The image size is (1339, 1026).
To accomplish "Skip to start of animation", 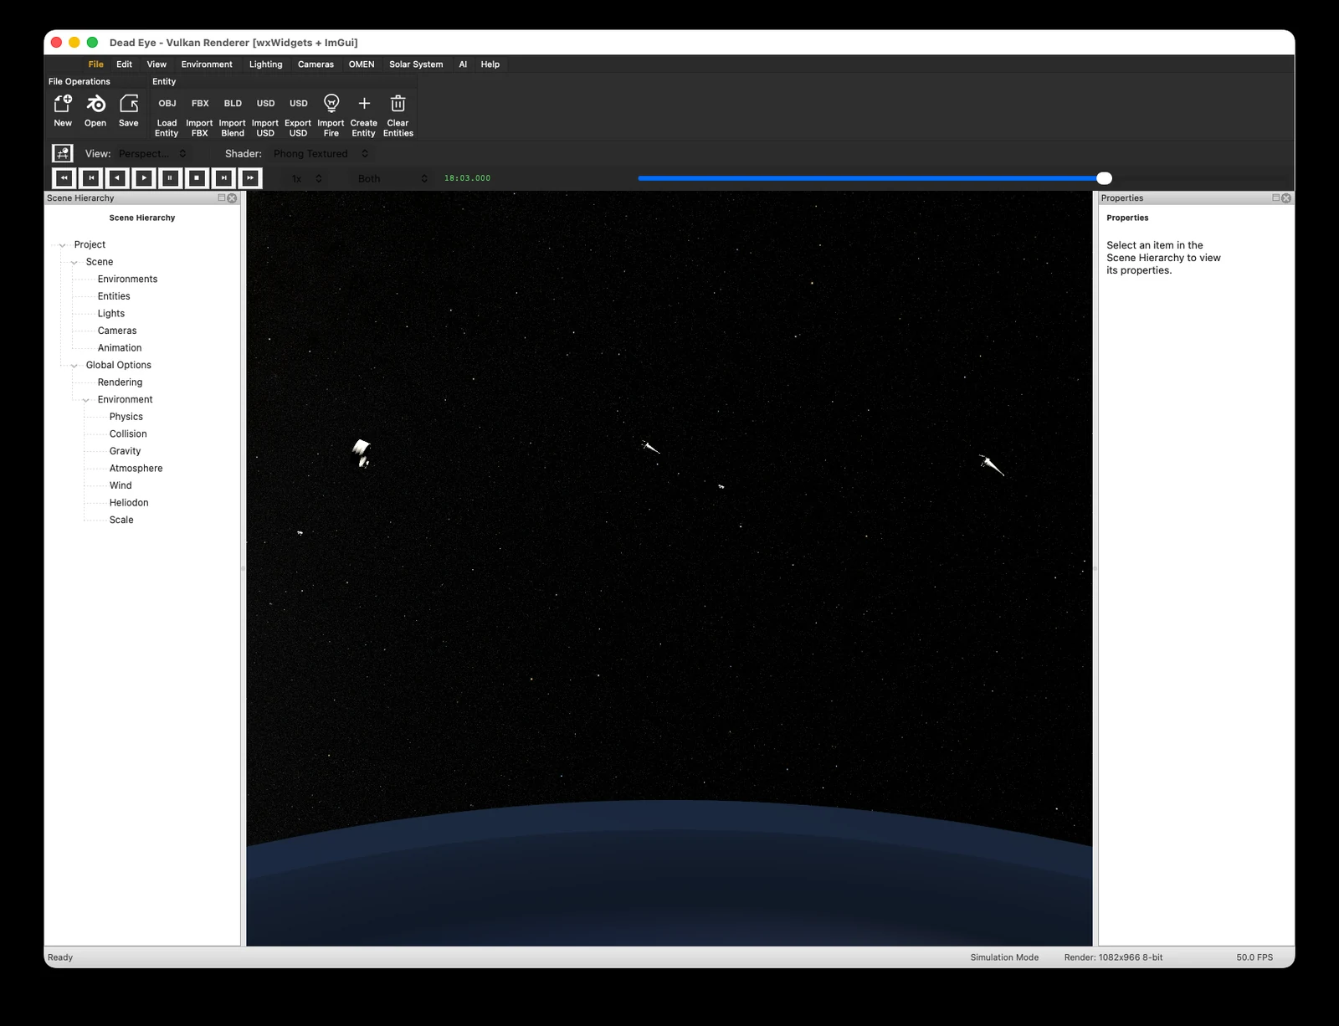I will [90, 177].
